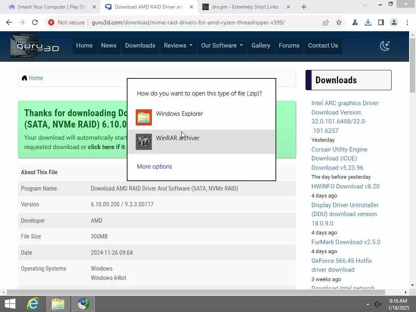Open HWiNFO Download v8.20 link
The width and height of the screenshot is (416, 312).
[345, 186]
